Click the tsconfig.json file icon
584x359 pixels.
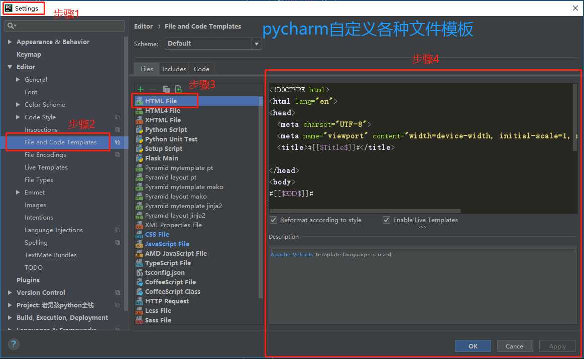[139, 273]
